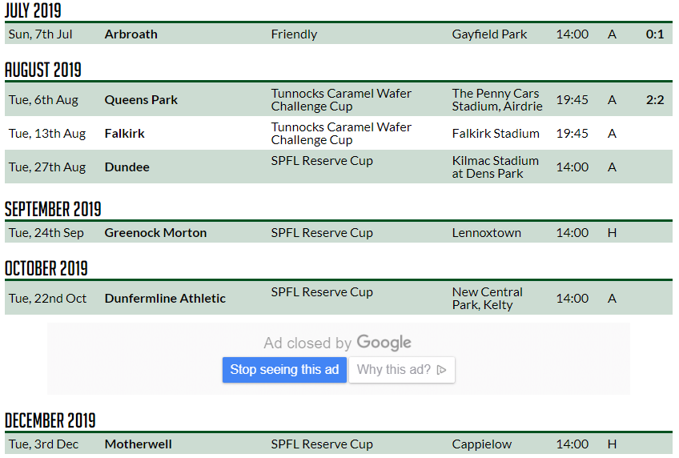
Task: Click the 14:00 time in Arbroath row
Action: pos(572,34)
